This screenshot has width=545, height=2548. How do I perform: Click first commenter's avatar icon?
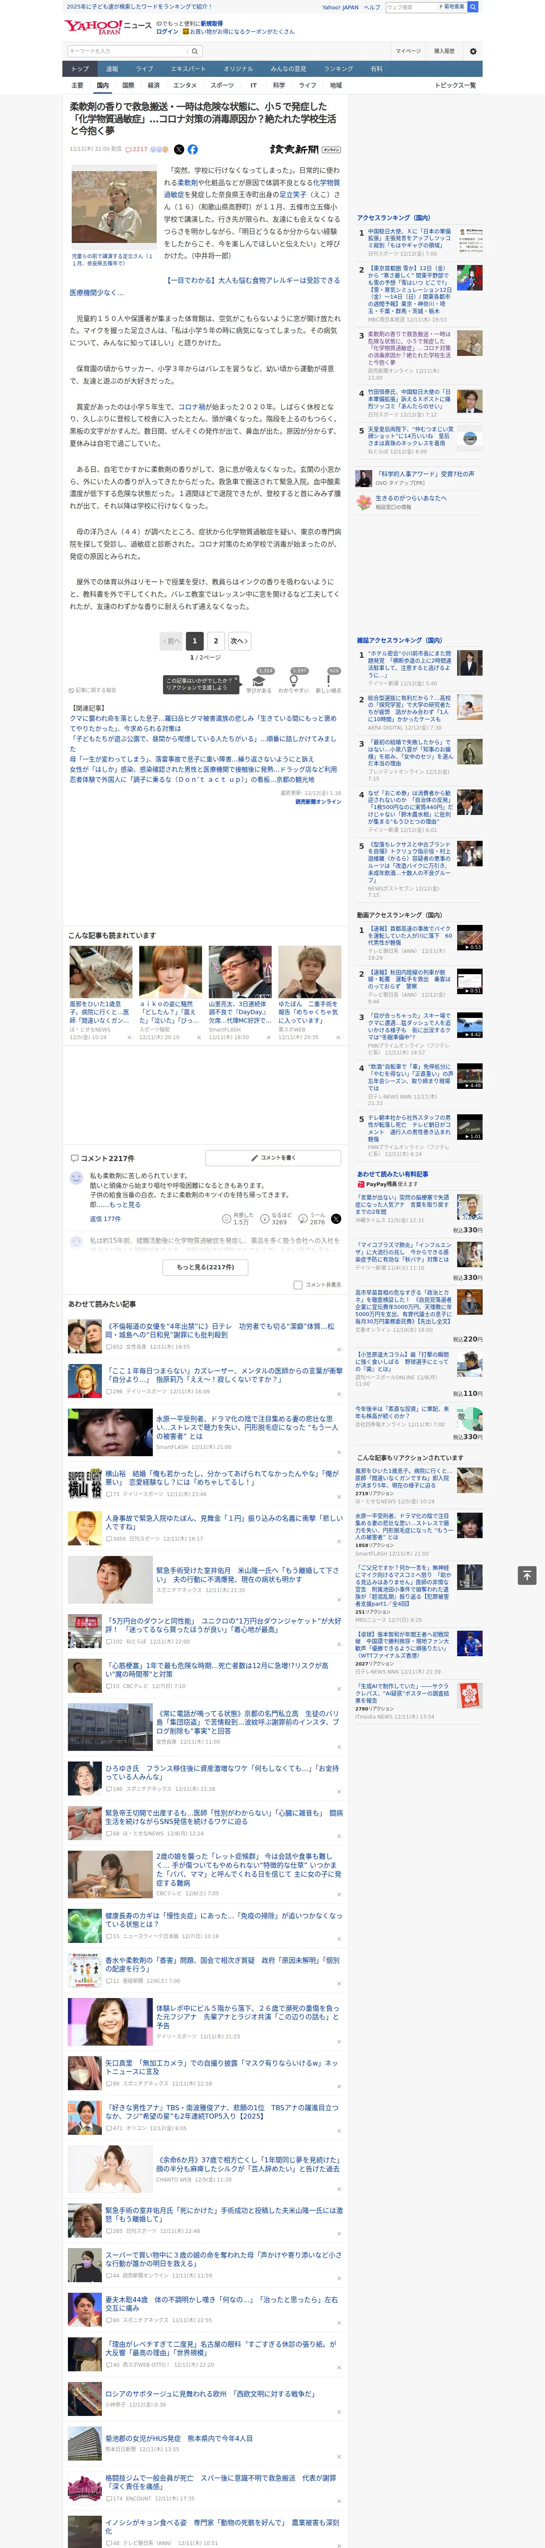[x=76, y=1177]
